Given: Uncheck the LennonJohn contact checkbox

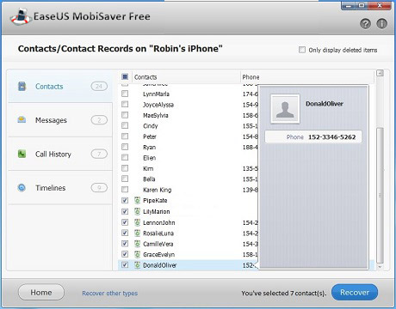Looking at the screenshot, I should tap(125, 222).
